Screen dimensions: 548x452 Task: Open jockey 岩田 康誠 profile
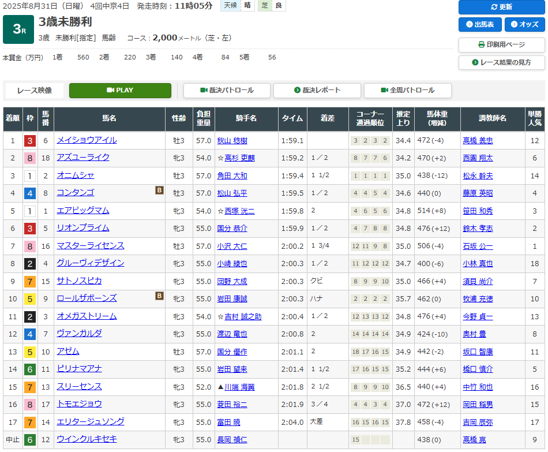[232, 299]
